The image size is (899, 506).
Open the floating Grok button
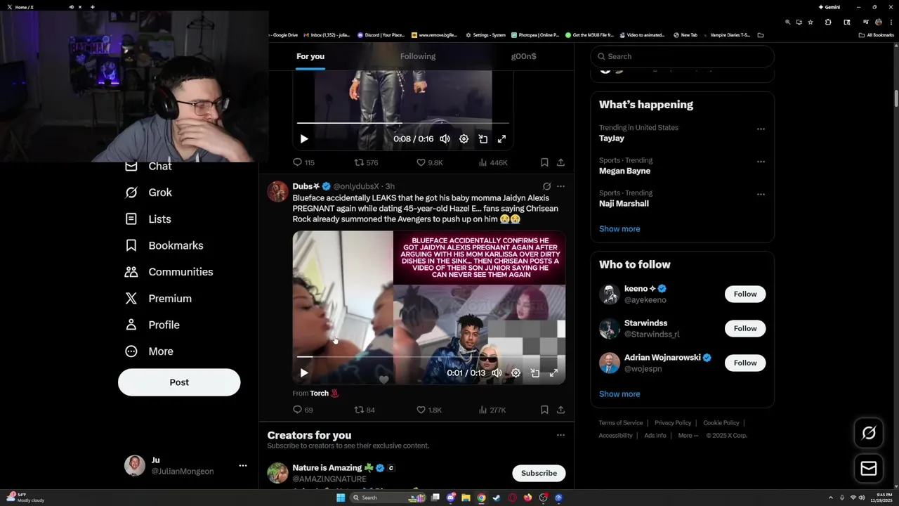point(869,434)
